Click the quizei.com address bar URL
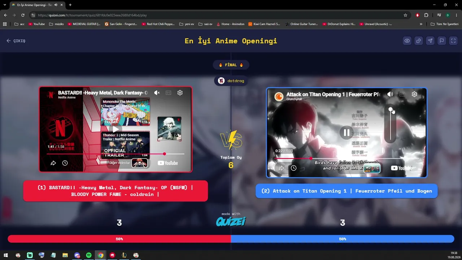Image resolution: width=462 pixels, height=260 pixels. 92,15
